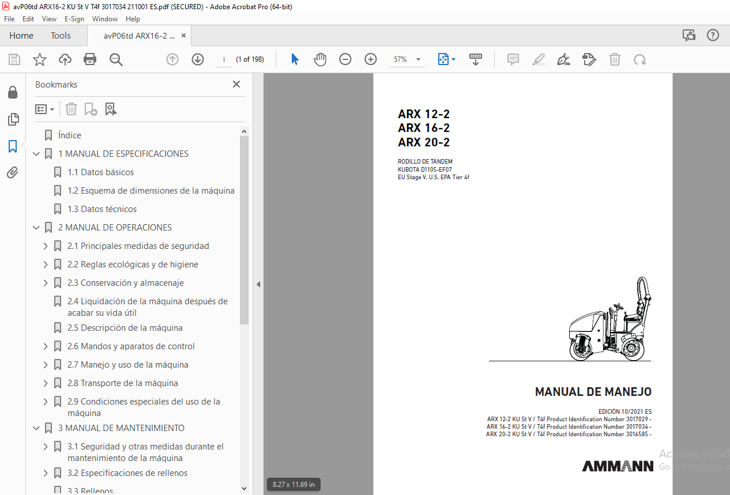Add a sticky note comment

pyautogui.click(x=513, y=59)
